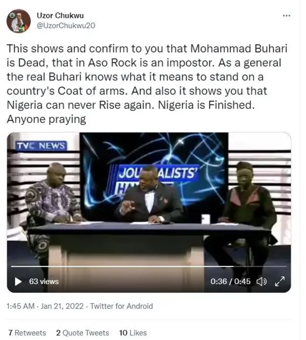Viewport: 306px width, 340px height.
Task: Open the 2 Quote Tweets list
Action: point(82,332)
